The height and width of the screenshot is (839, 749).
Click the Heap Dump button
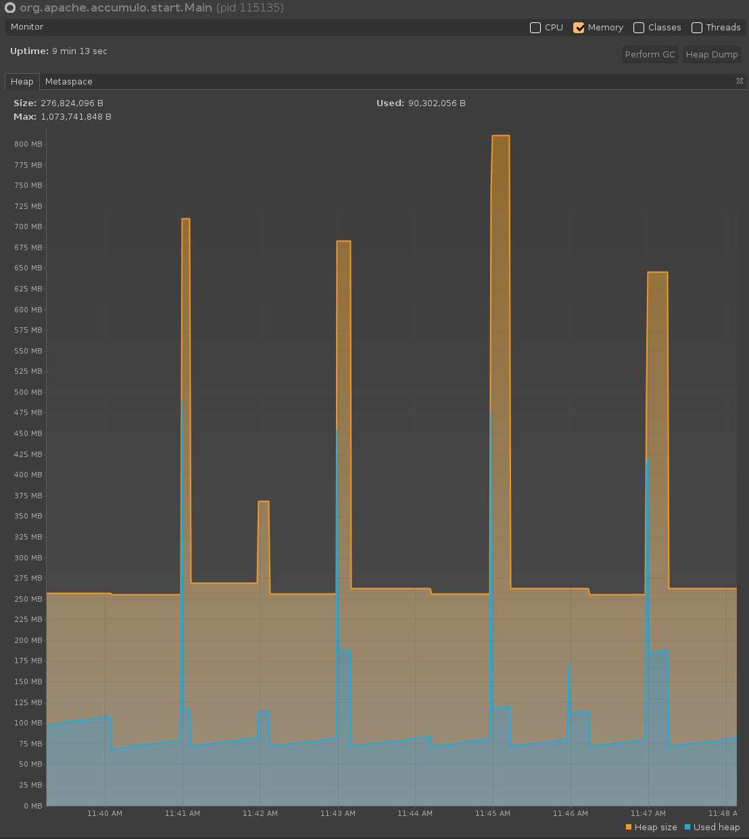coord(712,55)
